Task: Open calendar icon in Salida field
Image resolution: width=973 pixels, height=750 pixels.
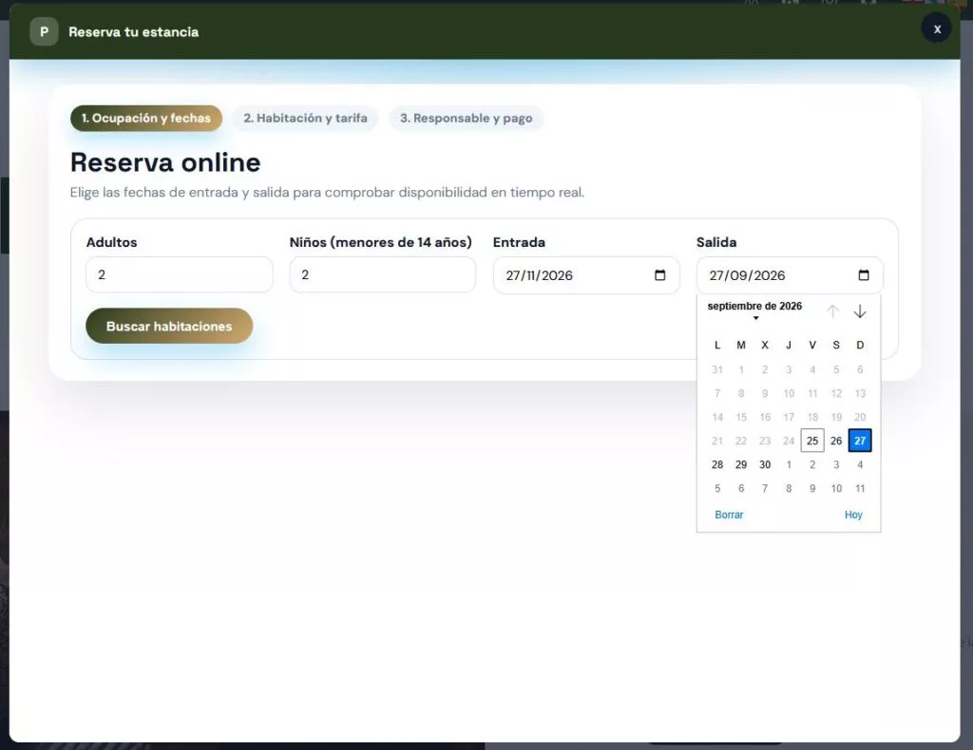Action: click(x=863, y=275)
